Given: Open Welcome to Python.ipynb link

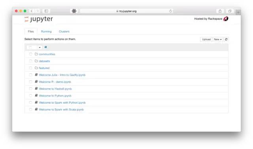Looking at the screenshot, I should (55, 96).
